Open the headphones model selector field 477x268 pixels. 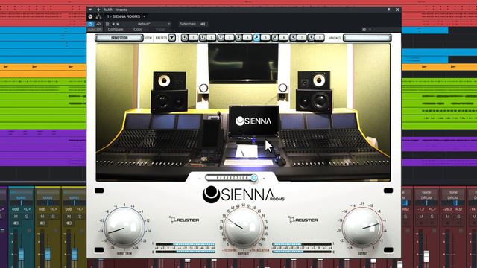click(367, 38)
